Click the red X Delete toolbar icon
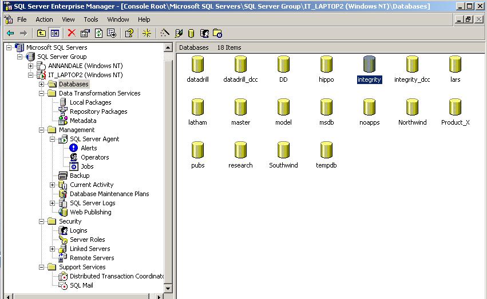487x299 pixels. click(x=72, y=33)
